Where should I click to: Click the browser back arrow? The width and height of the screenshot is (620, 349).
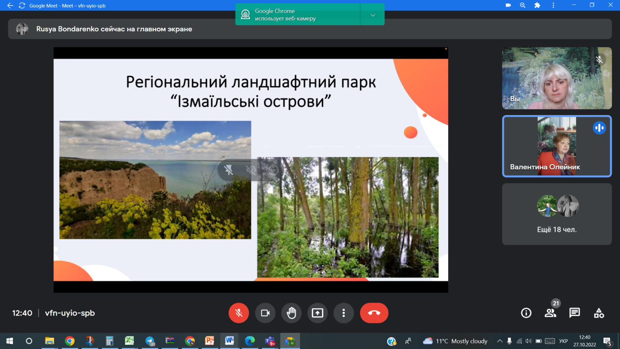[x=10, y=6]
